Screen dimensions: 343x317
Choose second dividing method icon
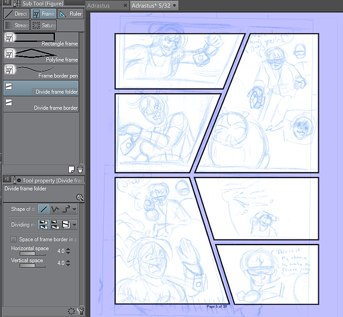[x=55, y=225]
